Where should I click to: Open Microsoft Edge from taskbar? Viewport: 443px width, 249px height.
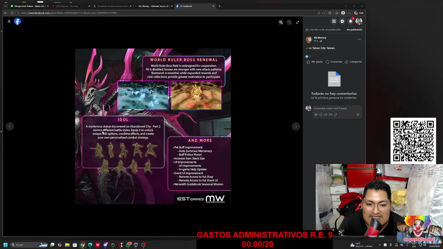pos(90,245)
